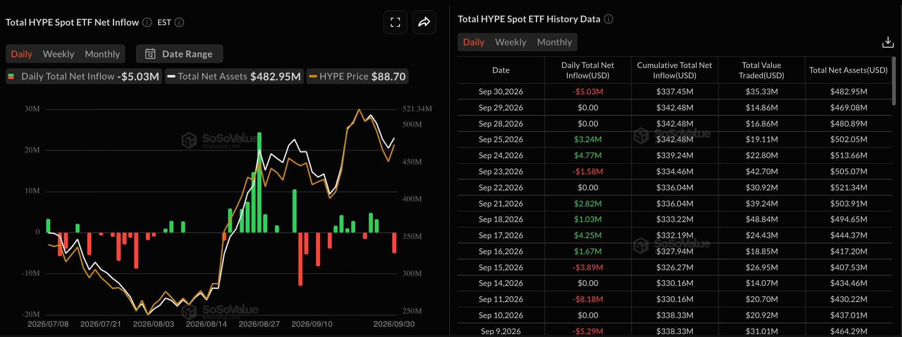902x337 pixels.
Task: Click the -$5.03M inflow cell
Action: pos(588,91)
